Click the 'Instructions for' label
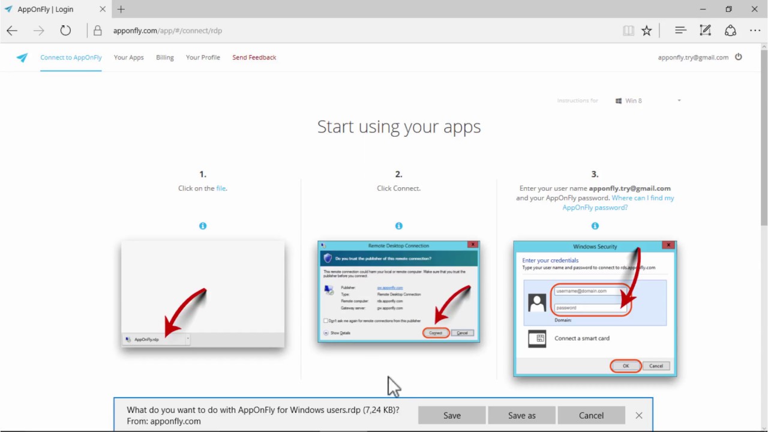The image size is (768, 432). (x=577, y=101)
